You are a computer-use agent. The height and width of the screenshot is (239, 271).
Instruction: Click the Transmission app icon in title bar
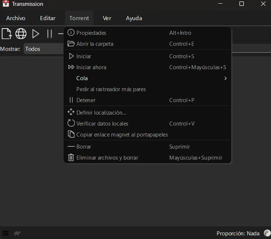[x=6, y=4]
